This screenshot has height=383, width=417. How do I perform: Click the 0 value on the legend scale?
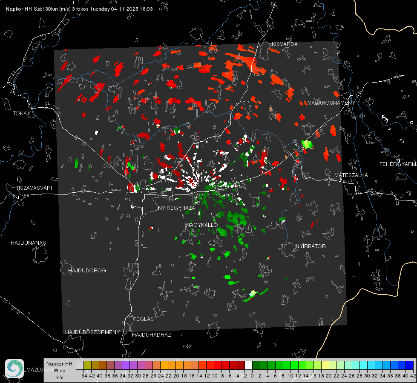(x=252, y=376)
